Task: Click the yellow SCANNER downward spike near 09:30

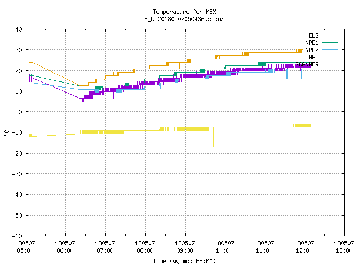Action: click(206, 139)
